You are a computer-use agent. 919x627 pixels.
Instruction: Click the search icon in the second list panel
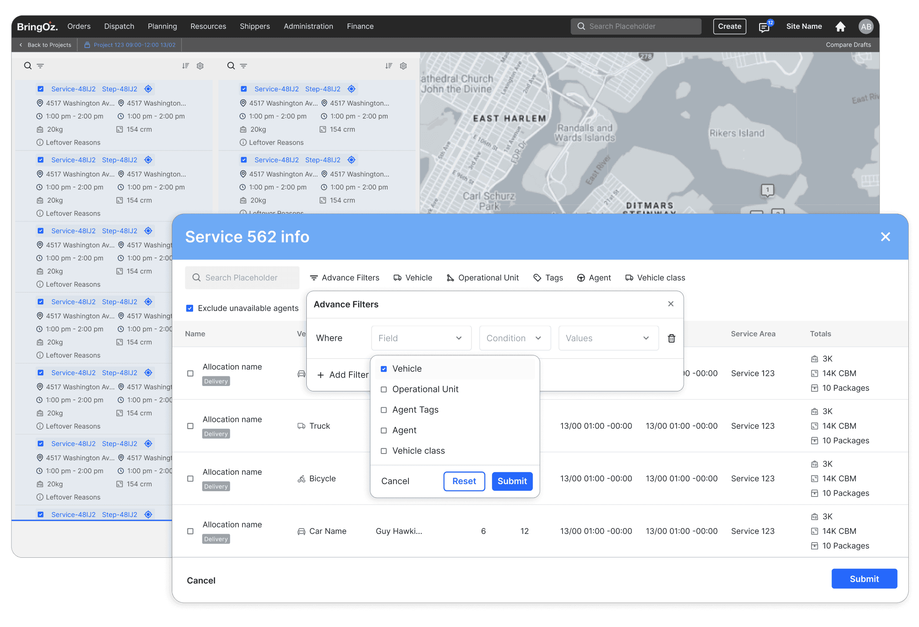(x=231, y=66)
